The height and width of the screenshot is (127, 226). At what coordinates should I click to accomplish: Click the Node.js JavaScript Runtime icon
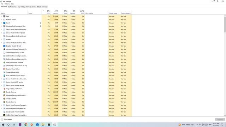coord(4,62)
